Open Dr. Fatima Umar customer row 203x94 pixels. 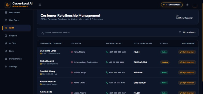118,52
